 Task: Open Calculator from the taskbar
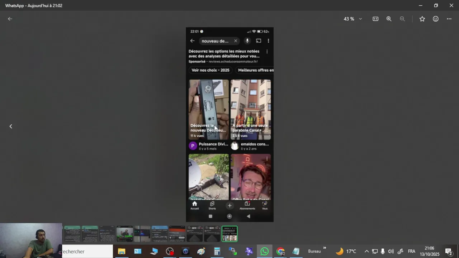tap(217, 252)
